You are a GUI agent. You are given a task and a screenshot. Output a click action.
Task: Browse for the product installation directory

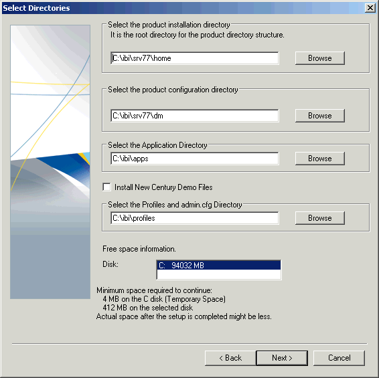click(320, 58)
